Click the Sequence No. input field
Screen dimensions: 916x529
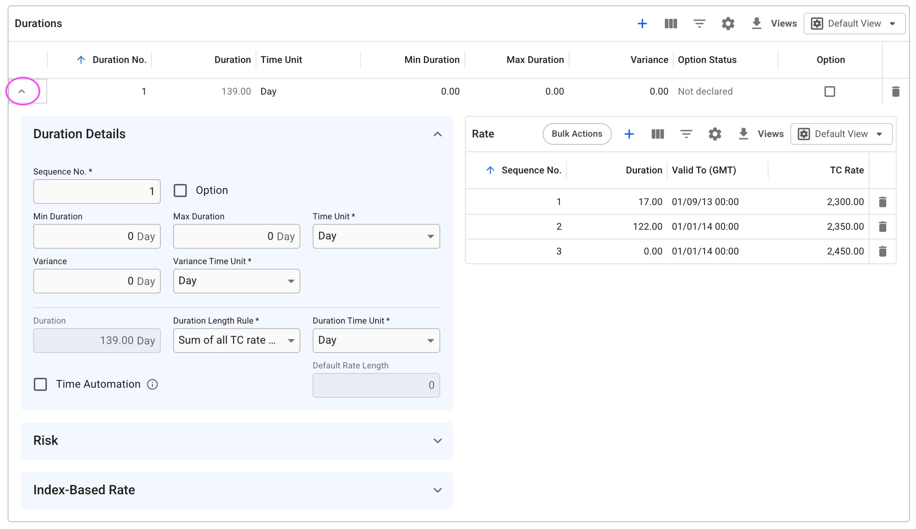tap(97, 192)
